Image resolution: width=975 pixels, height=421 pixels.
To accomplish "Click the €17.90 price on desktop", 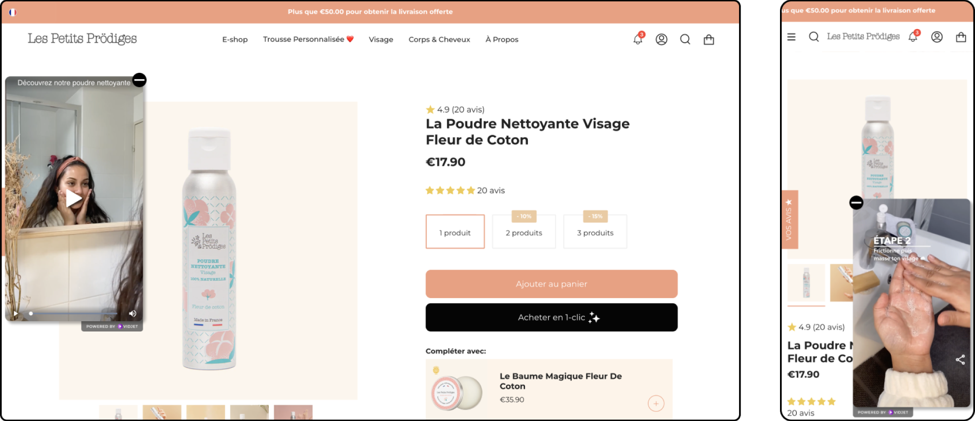I will 446,162.
